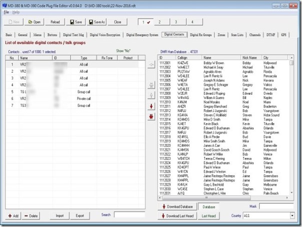This screenshot has width=302, height=227.
Task: Click the database list scroll-left arrow
Action: (160, 198)
